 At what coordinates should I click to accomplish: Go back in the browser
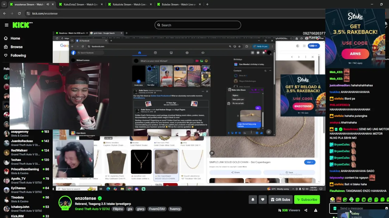[x=5, y=13]
